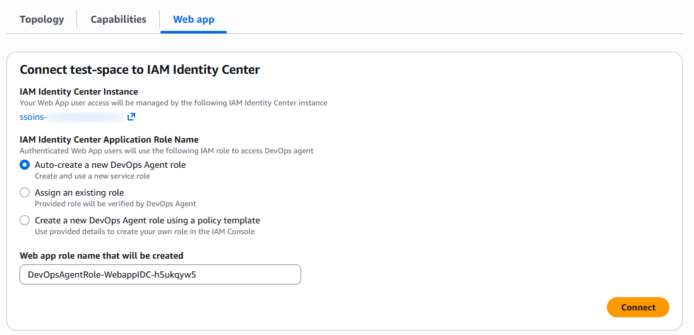Click the 'Connect test-space to IAM Identity Center' heading
Viewport: 694px width, 335px height.
[x=140, y=69]
